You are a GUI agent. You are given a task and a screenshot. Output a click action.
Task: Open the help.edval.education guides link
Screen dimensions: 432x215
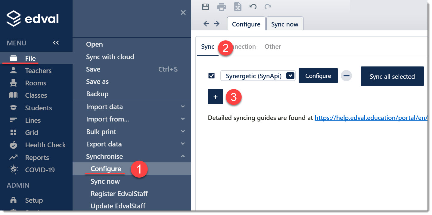pos(371,118)
